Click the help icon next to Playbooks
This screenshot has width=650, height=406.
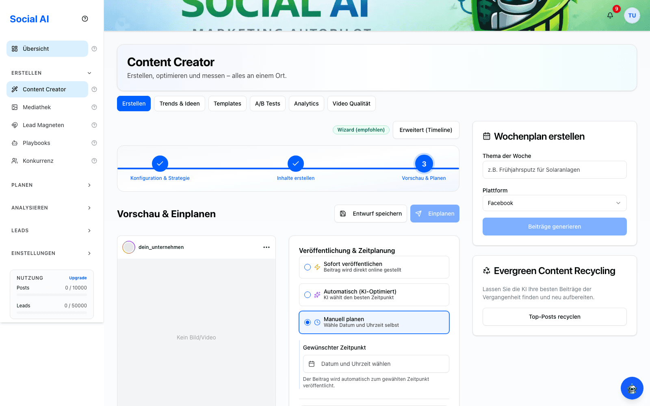click(94, 143)
